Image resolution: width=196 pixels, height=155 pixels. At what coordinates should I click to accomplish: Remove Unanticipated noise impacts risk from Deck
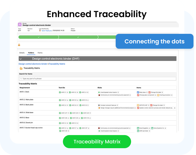(118, 92)
